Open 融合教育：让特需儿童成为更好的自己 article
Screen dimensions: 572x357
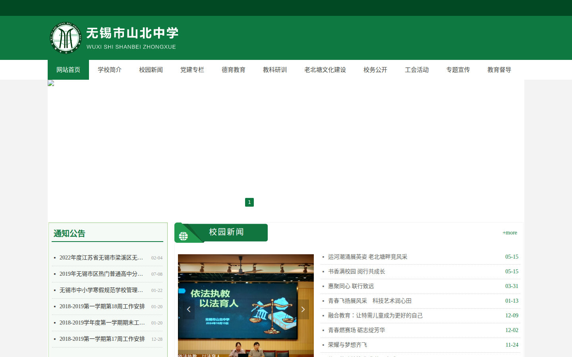[375, 316]
